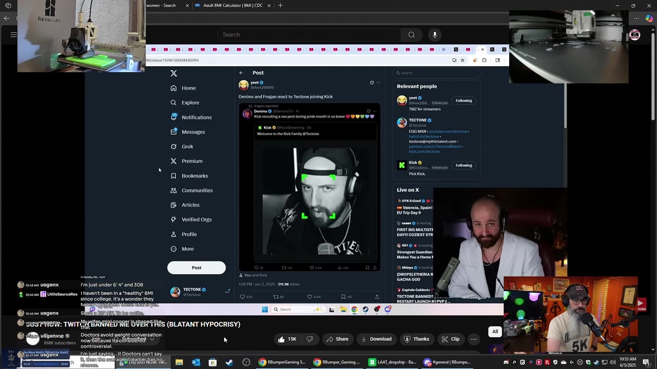
Task: Click the X search input field
Action: click(x=437, y=73)
